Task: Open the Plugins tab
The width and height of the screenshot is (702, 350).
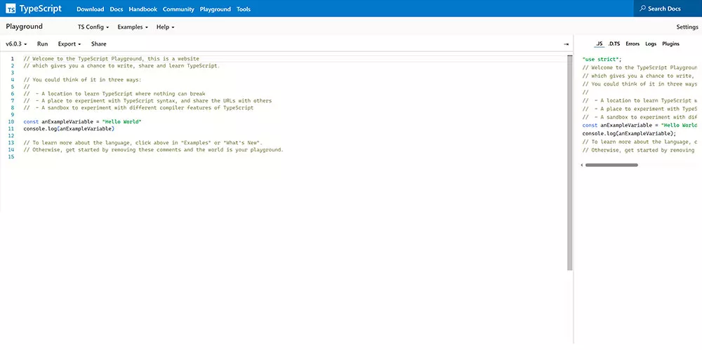Action: [x=670, y=44]
